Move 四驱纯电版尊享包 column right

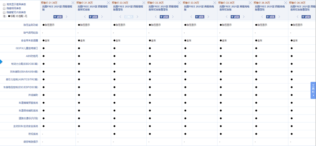point(279,17)
